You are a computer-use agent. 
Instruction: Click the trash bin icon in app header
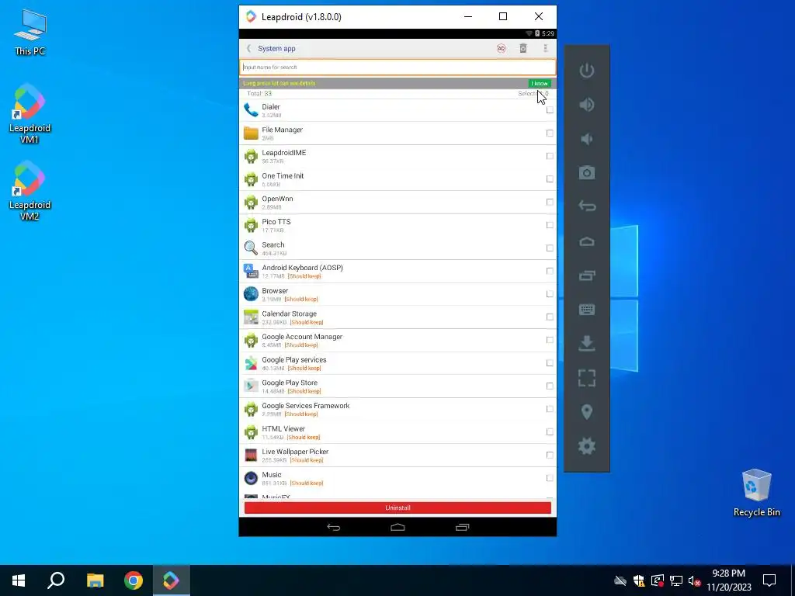point(523,49)
